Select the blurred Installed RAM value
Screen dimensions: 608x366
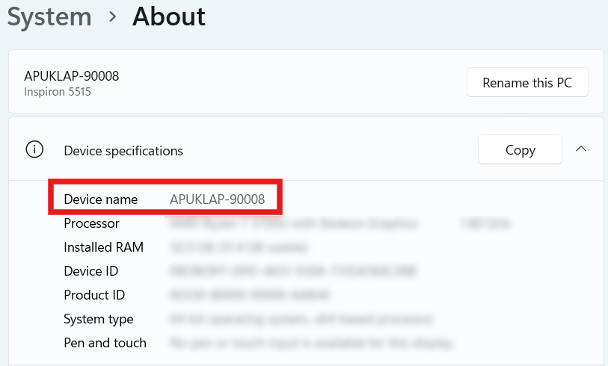coord(239,247)
